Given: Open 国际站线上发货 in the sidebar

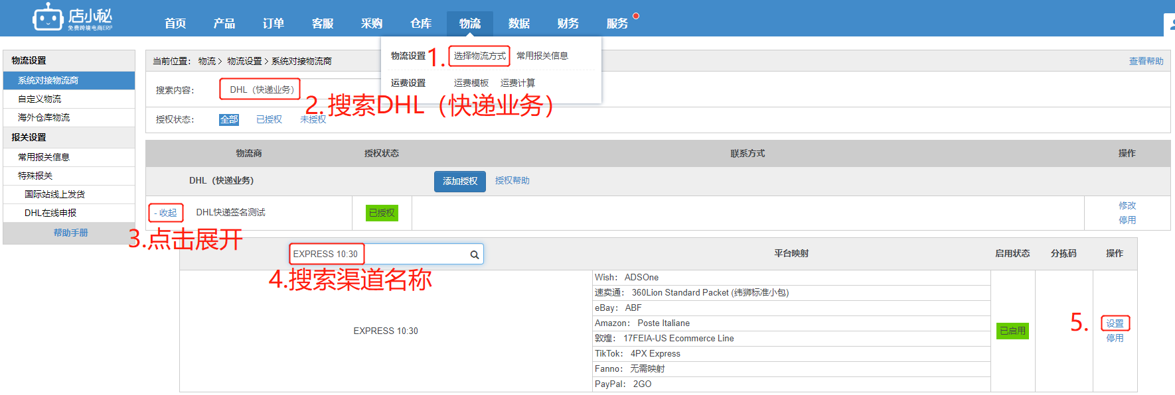Looking at the screenshot, I should click(x=69, y=194).
